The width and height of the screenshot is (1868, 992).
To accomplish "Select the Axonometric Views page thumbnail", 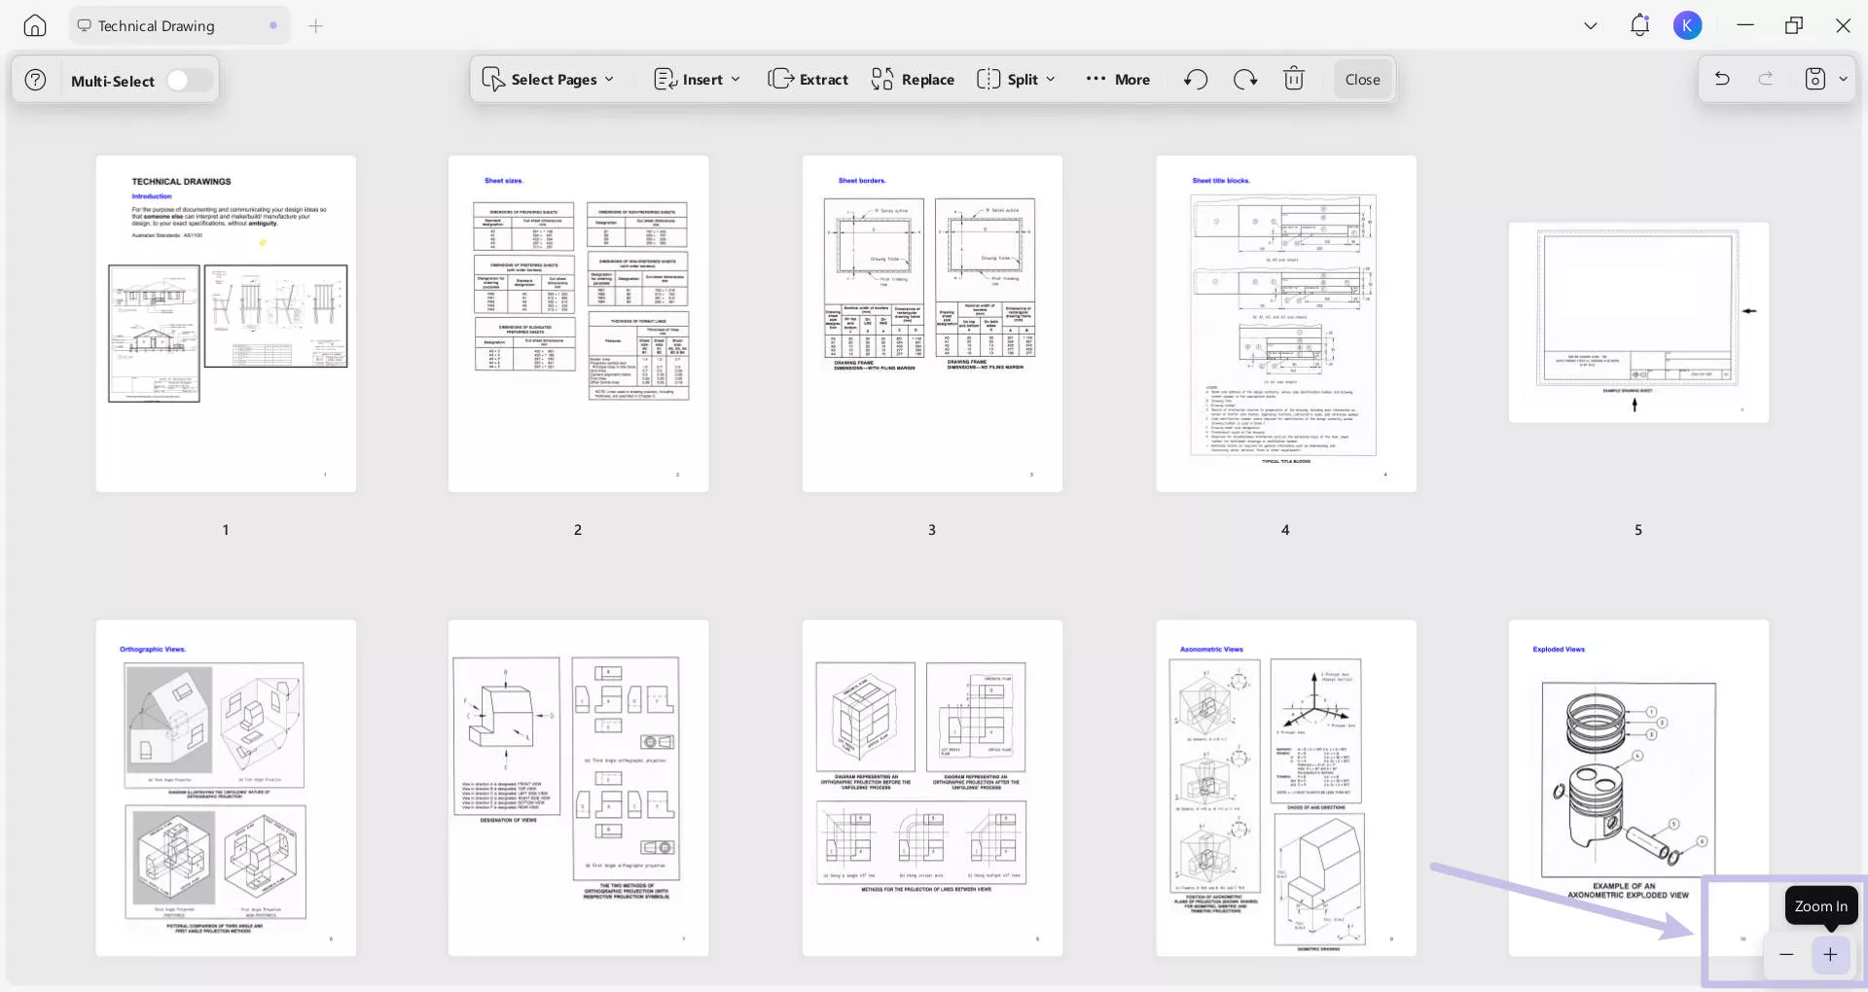I will point(1286,788).
